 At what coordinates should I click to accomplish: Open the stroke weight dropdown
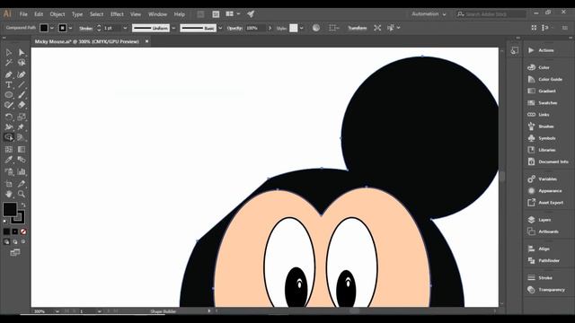125,28
